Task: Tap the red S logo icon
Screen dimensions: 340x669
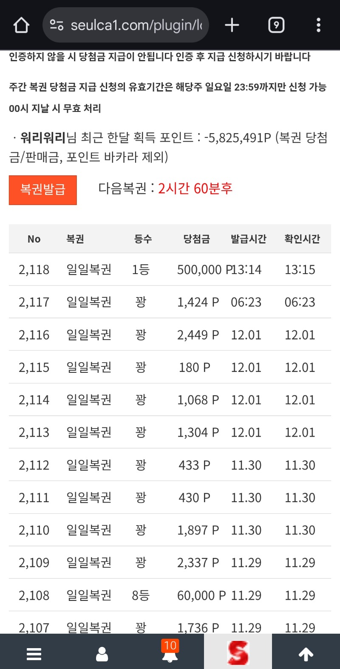Action: pos(238,653)
